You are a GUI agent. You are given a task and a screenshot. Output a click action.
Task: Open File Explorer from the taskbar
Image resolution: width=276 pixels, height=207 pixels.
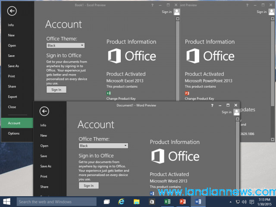click(x=136, y=202)
